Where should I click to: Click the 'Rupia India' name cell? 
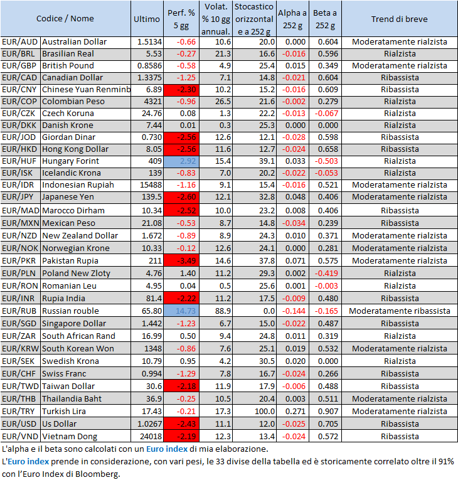[86, 299]
